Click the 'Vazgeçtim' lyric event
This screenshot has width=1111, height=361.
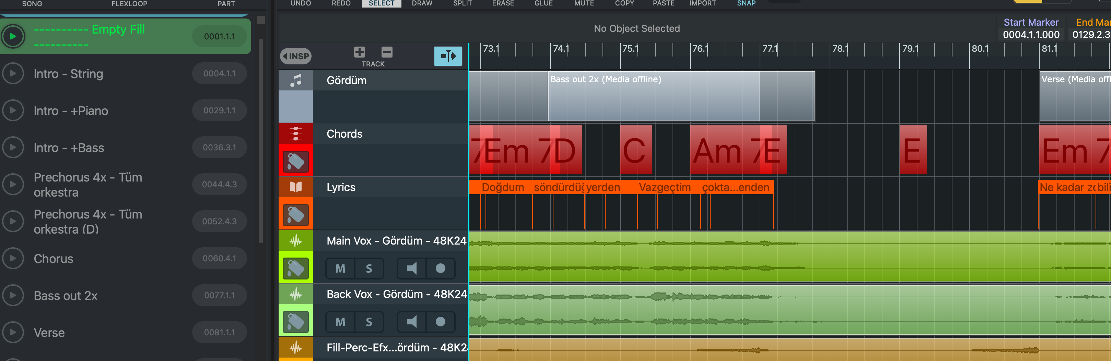(x=665, y=188)
